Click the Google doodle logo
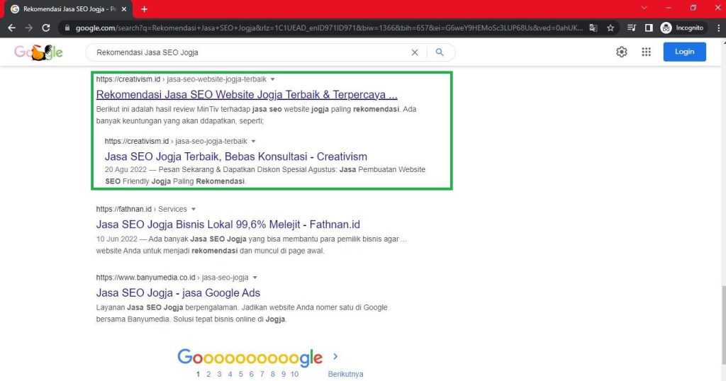The height and width of the screenshot is (381, 726). click(x=38, y=52)
